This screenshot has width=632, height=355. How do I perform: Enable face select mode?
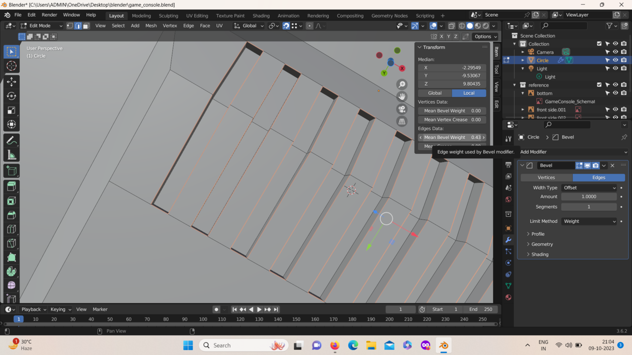coord(86,26)
